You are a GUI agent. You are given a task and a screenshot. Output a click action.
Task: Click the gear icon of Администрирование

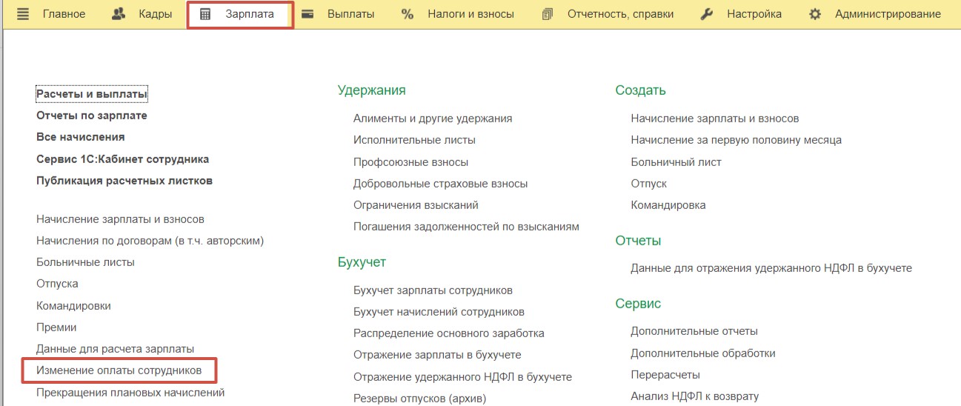click(815, 14)
